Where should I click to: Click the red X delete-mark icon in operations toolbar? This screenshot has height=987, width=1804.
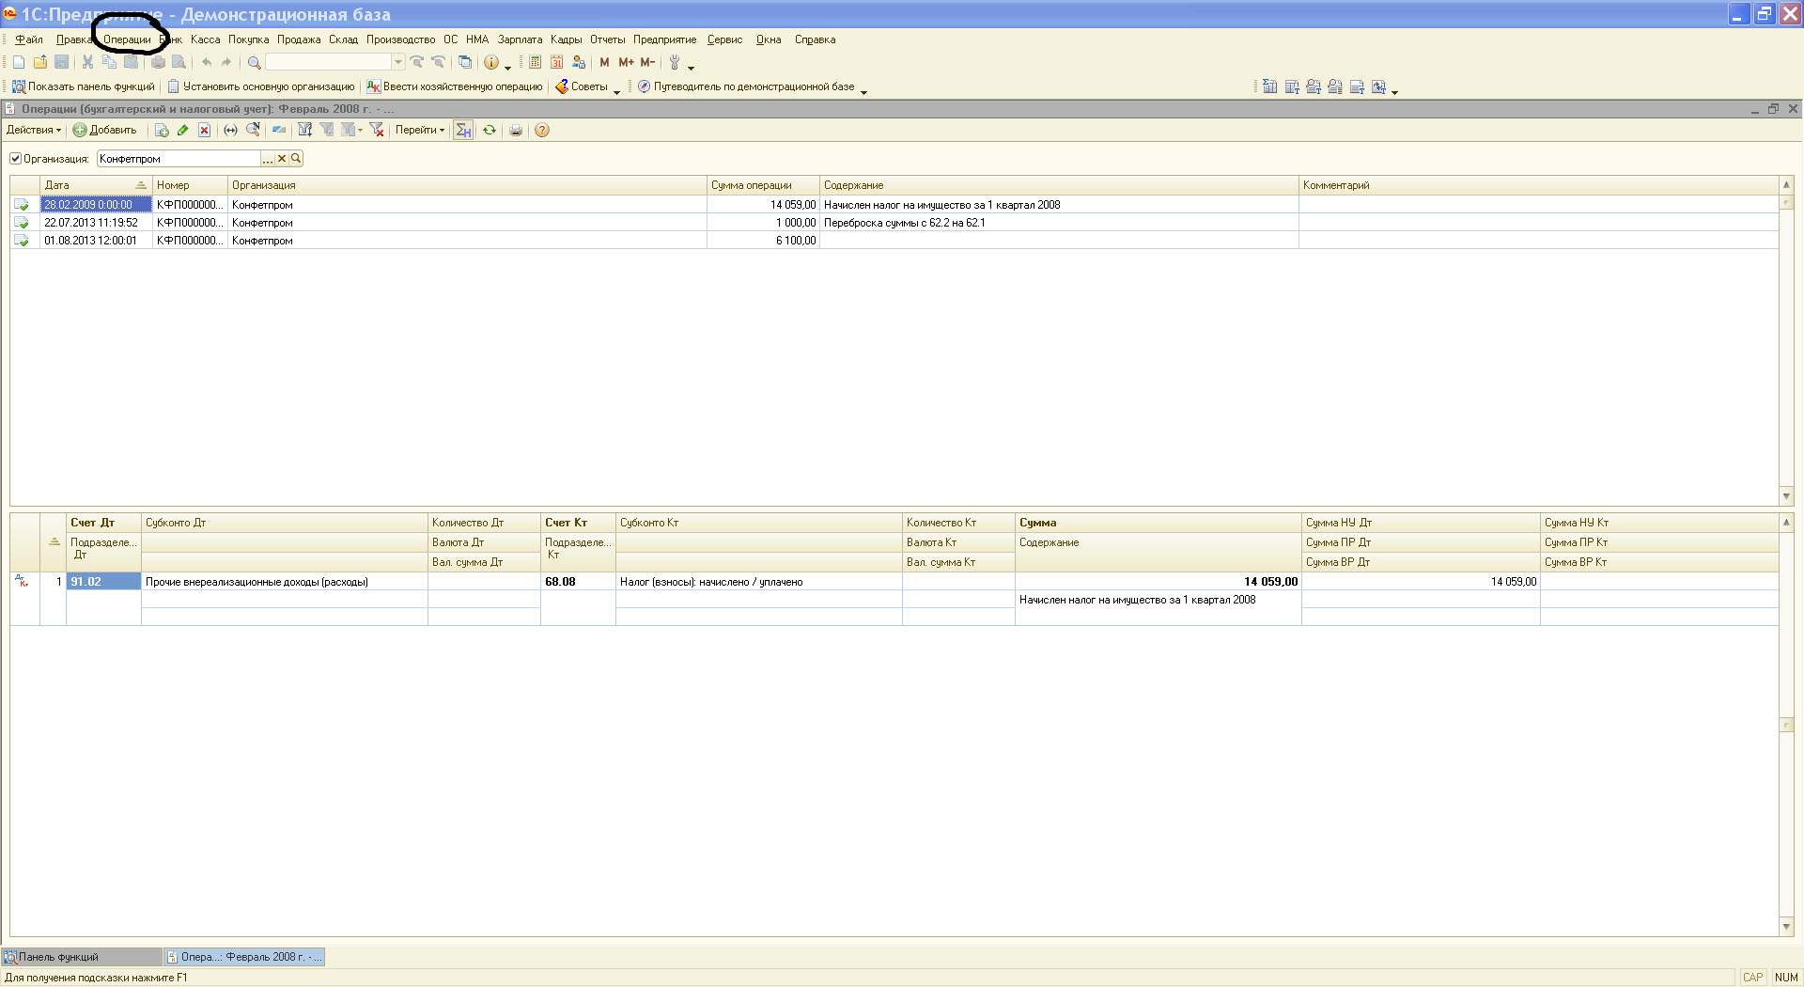point(204,131)
